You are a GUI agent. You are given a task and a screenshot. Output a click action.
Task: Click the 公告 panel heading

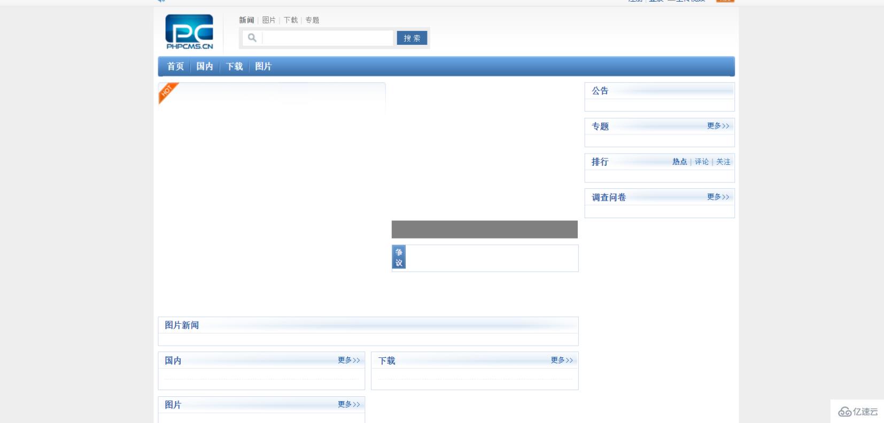[600, 91]
